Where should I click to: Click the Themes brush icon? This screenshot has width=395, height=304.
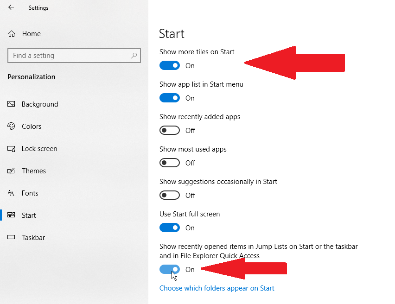pyautogui.click(x=11, y=171)
